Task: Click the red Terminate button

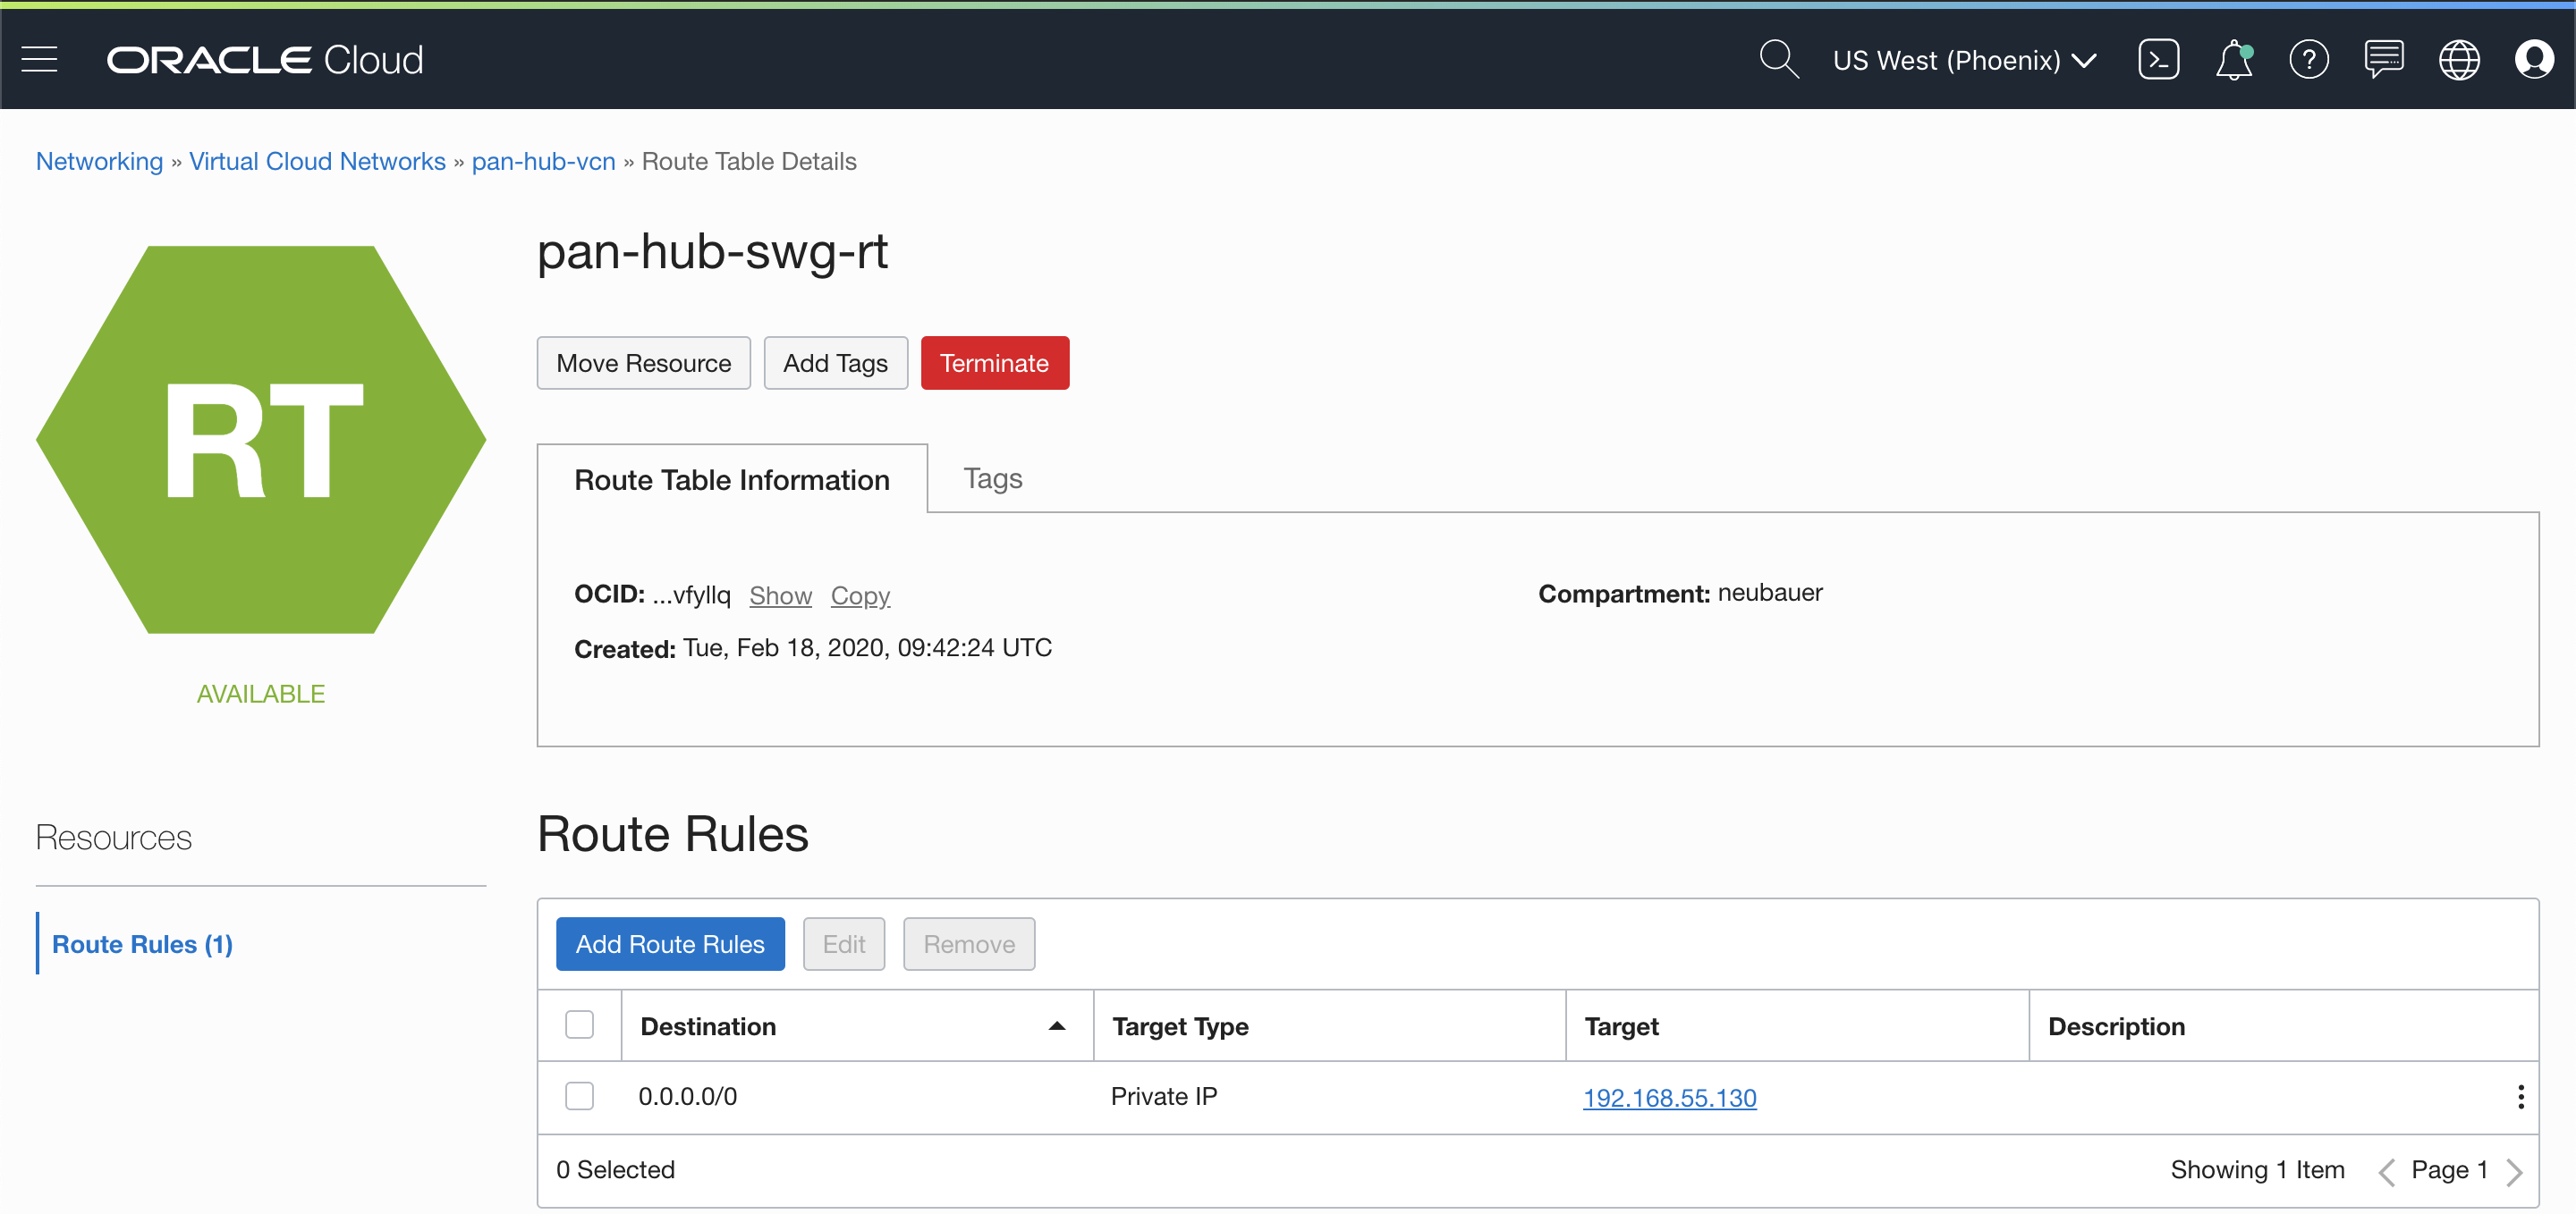Action: tap(994, 363)
